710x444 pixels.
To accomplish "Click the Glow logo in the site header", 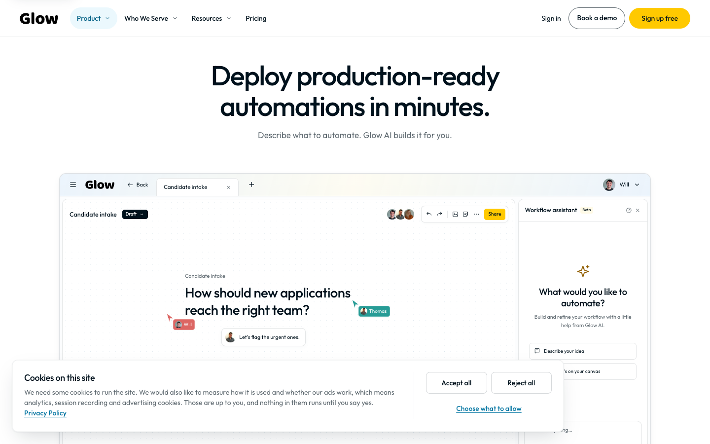I will [x=39, y=18].
